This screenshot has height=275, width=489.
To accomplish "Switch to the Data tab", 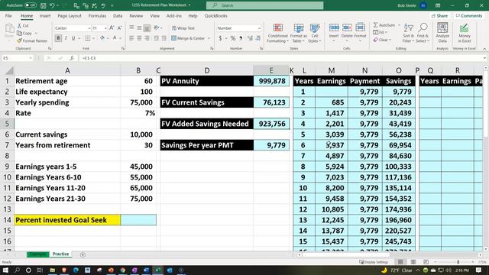I will click(118, 15).
